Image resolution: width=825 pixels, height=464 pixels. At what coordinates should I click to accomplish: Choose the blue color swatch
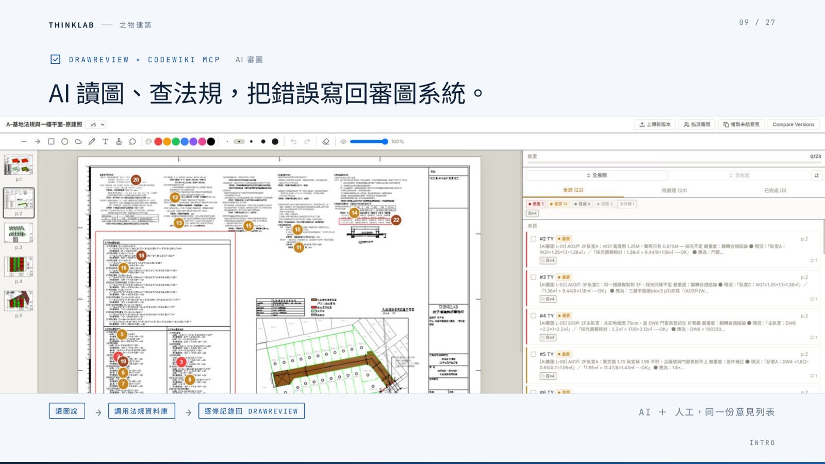point(185,141)
